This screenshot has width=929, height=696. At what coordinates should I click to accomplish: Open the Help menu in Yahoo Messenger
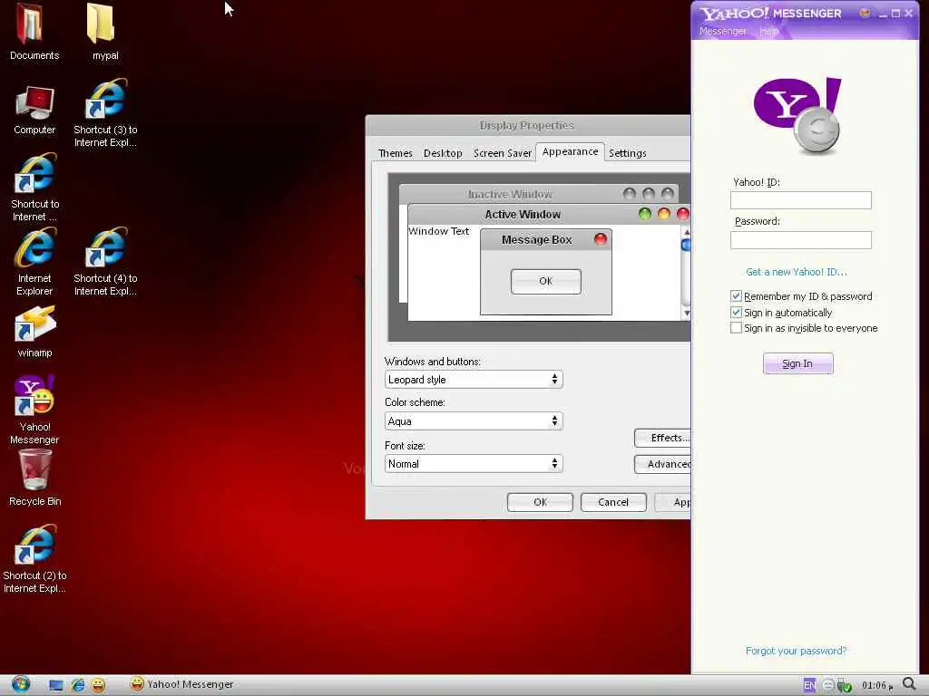point(768,31)
